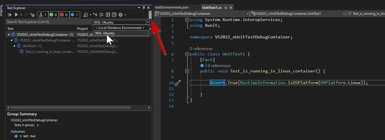Click Run All Tests In View icon

[x=10, y=15]
